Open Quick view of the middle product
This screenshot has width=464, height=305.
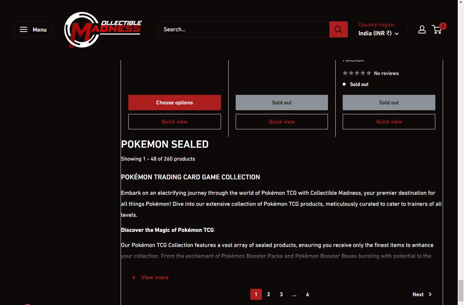282,122
